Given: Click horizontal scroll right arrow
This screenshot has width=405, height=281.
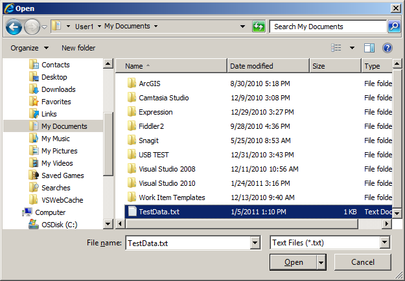Looking at the screenshot, I should 387,224.
